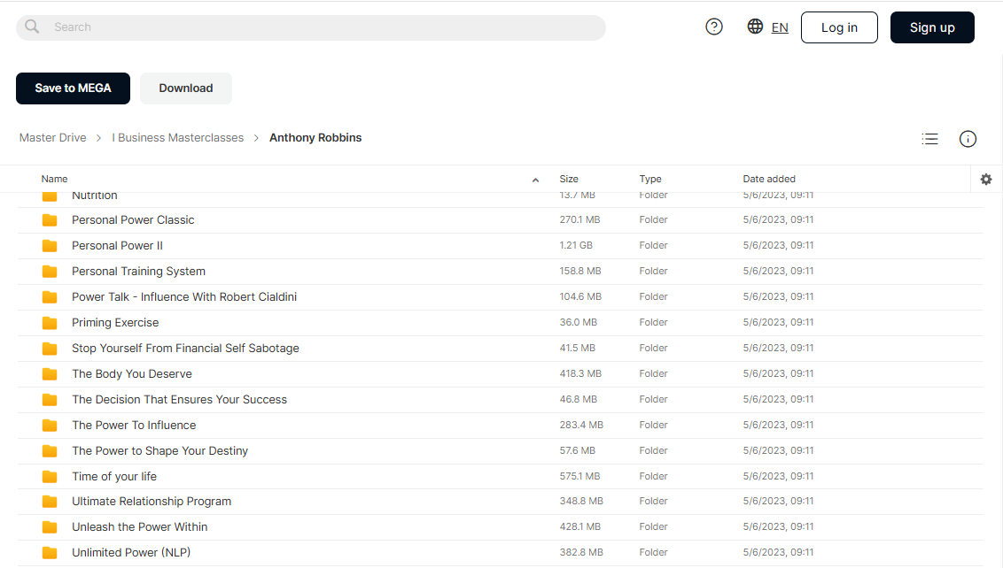The width and height of the screenshot is (1003, 568).
Task: Click the Anthony Robbins breadcrumb
Action: tap(315, 138)
